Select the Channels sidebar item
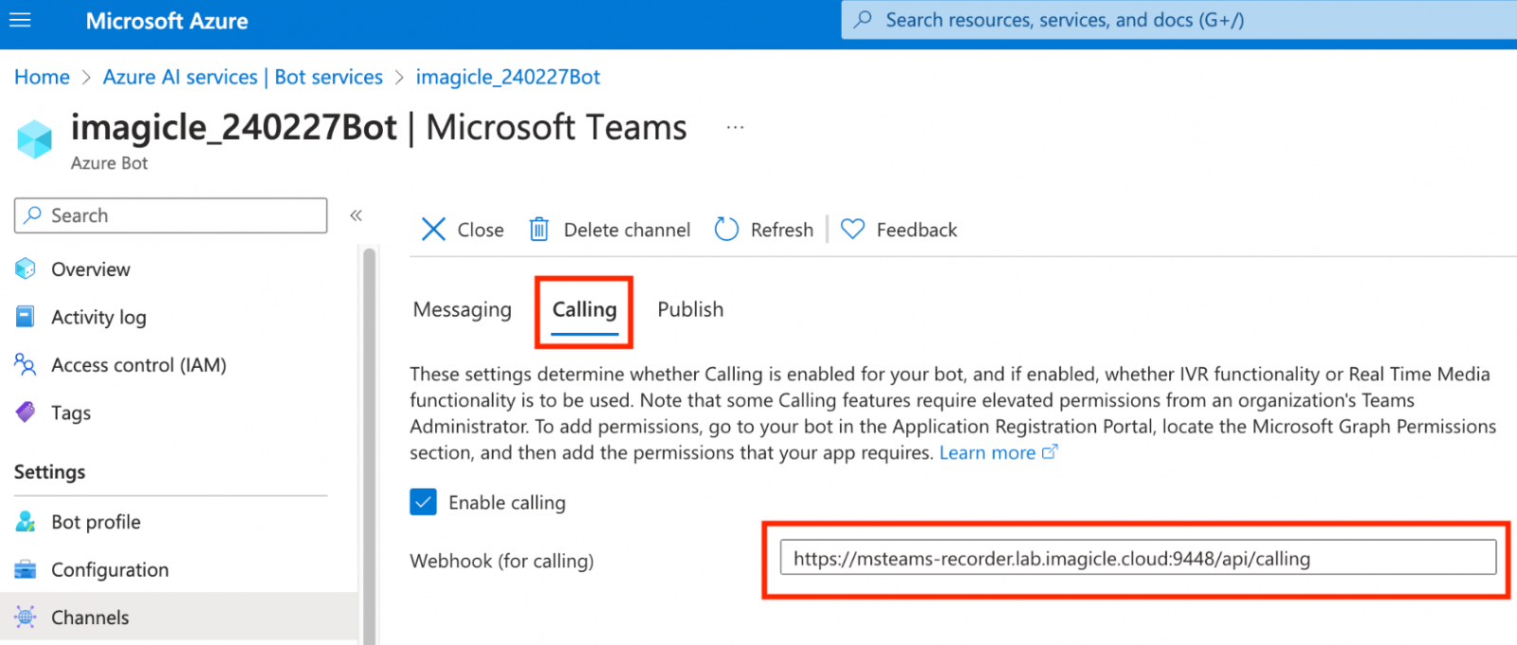 point(89,617)
